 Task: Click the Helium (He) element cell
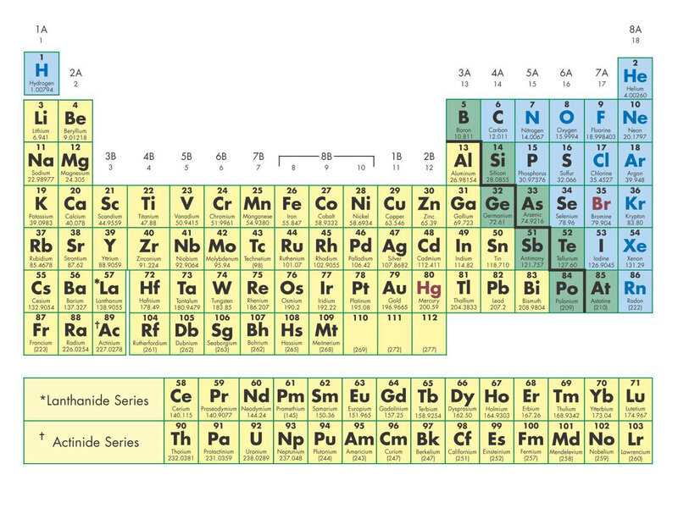635,78
